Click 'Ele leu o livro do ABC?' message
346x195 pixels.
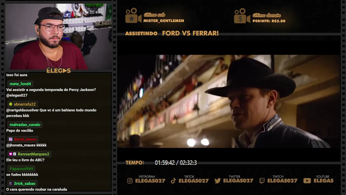(25, 160)
